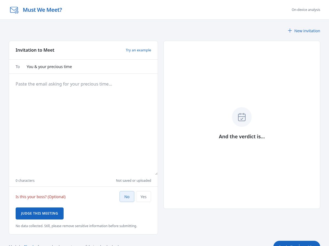Click the '0 characters' counter
329x246 pixels.
[x=25, y=181]
